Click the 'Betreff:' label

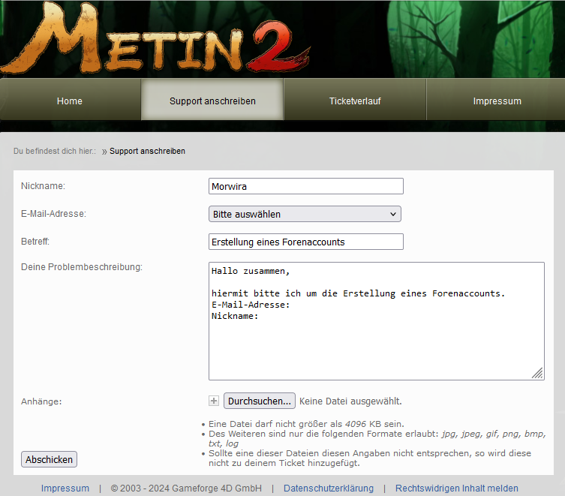35,242
